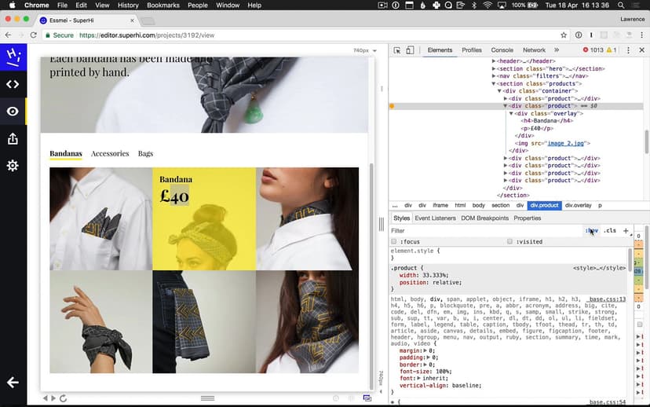The width and height of the screenshot is (650, 407).
Task: Add new style rule with plus icon
Action: (626, 231)
